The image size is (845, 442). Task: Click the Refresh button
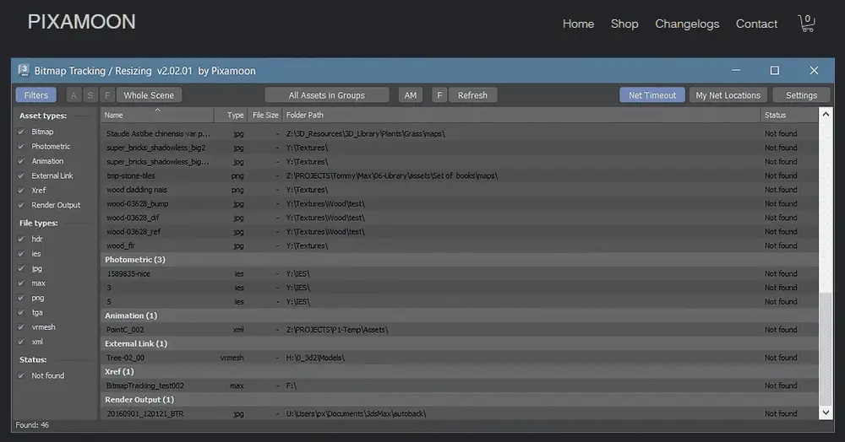click(472, 95)
